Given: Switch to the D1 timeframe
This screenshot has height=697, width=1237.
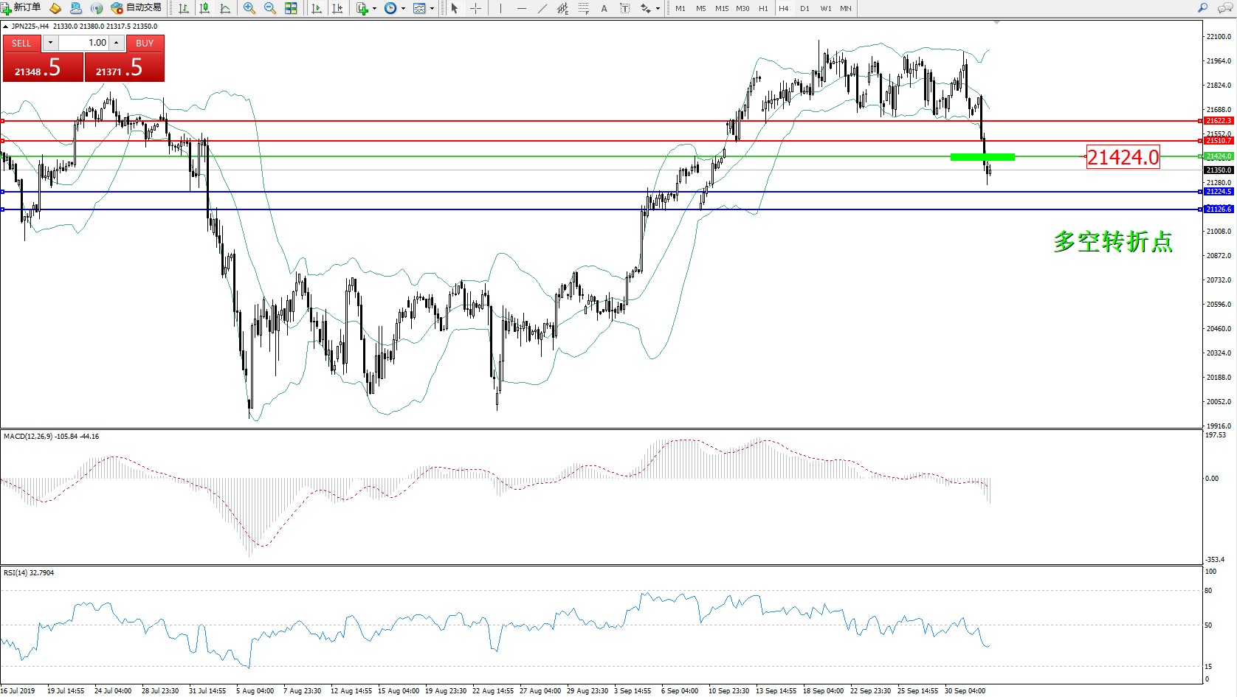Looking at the screenshot, I should [804, 8].
